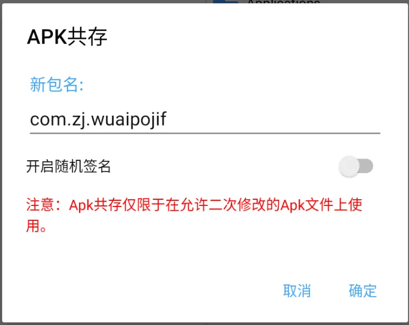Select the Applications entry behind the dialog
The image size is (409, 325).
[x=284, y=2]
